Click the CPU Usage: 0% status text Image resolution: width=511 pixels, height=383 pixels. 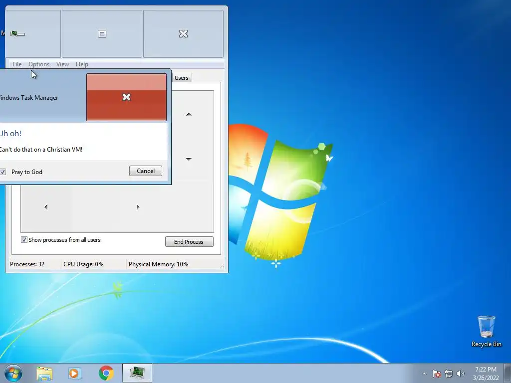tap(83, 264)
